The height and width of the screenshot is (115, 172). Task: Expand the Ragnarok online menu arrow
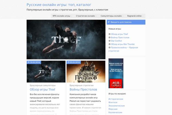143,16
